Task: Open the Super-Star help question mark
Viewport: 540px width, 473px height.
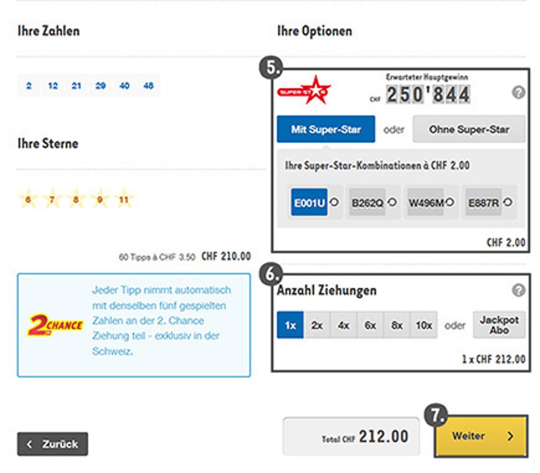Action: (518, 92)
